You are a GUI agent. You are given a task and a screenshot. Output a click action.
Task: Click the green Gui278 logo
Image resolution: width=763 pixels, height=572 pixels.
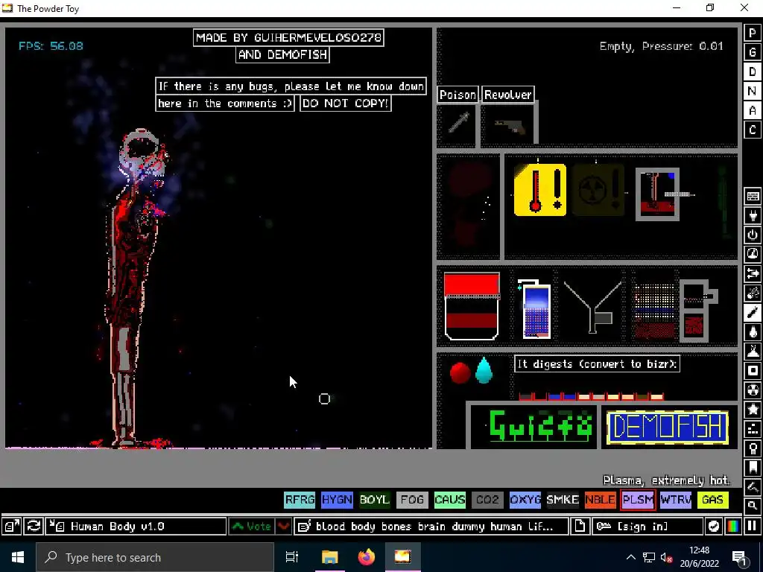point(540,427)
